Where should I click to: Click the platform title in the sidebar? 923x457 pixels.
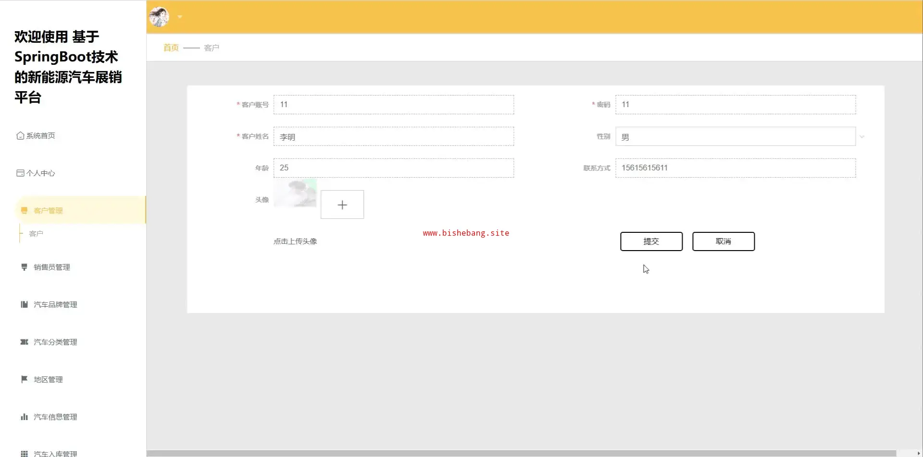[x=68, y=67]
